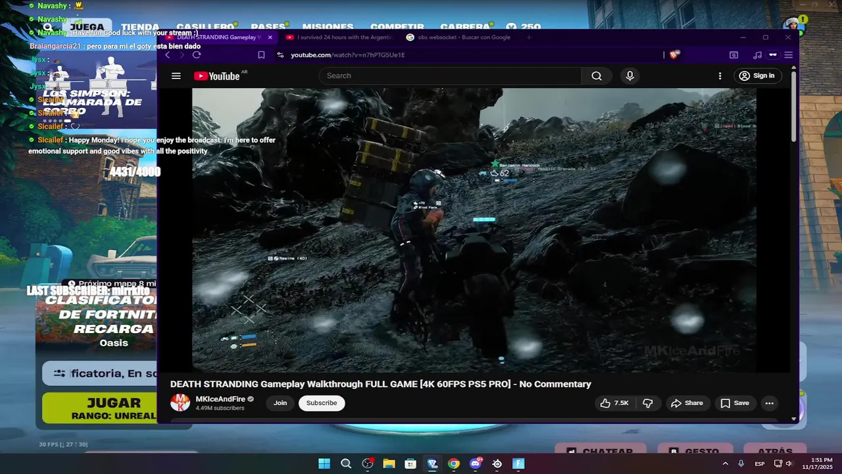Open Windows taskbar search

coord(346,463)
